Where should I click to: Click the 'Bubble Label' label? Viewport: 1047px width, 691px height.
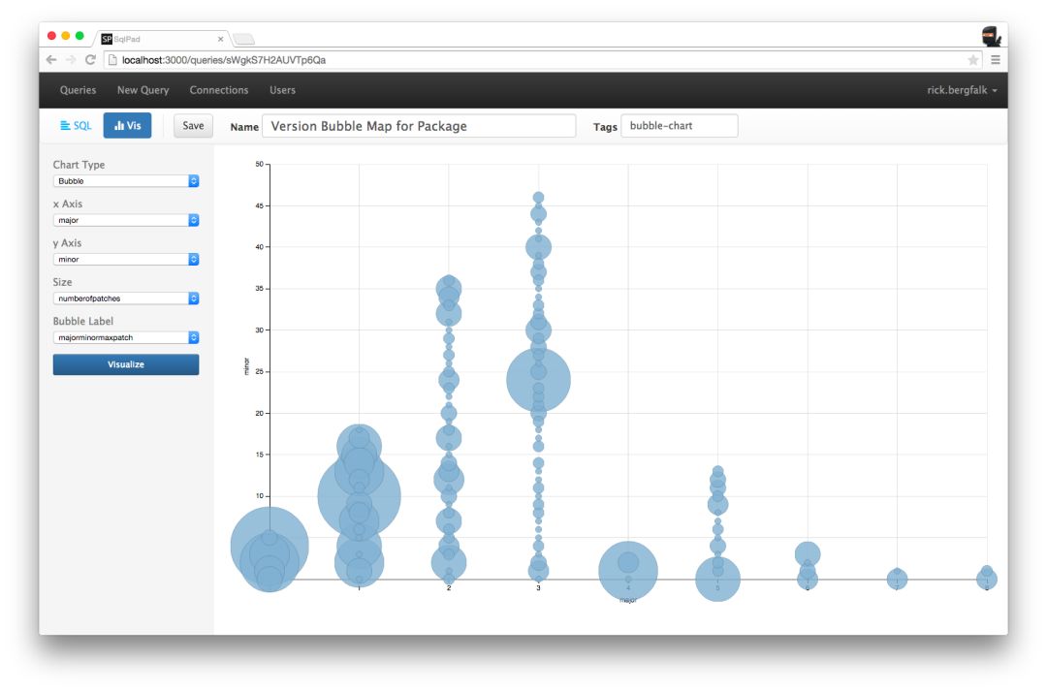pyautogui.click(x=82, y=321)
